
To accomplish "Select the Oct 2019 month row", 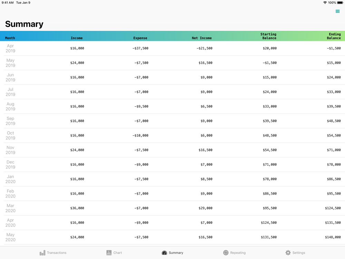I will pos(172,135).
